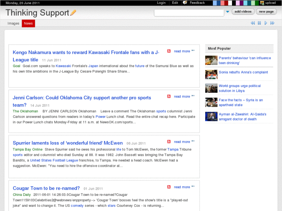Open Jenni Carlson Oklahoma City headline
Screen dimensions: 282x211
(82, 101)
